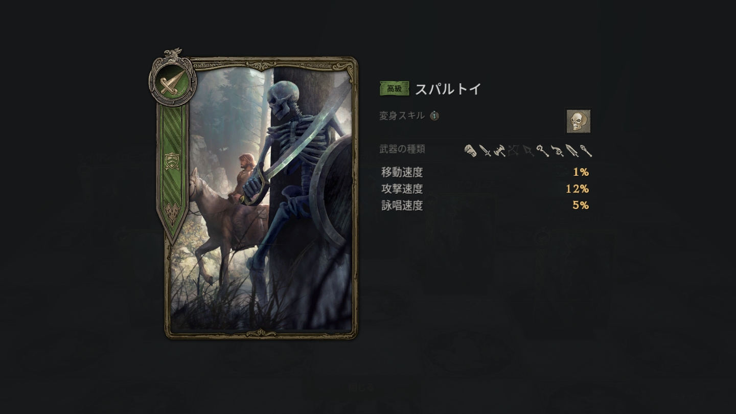Click the 攻撃速度 12% stat row
The image size is (736, 414).
pos(485,189)
